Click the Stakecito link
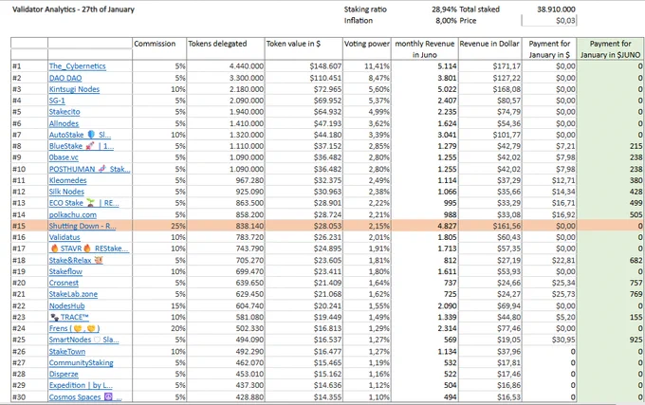 tap(64, 112)
